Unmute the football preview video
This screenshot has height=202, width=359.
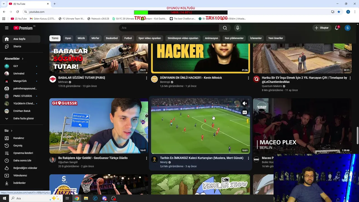pyautogui.click(x=245, y=104)
